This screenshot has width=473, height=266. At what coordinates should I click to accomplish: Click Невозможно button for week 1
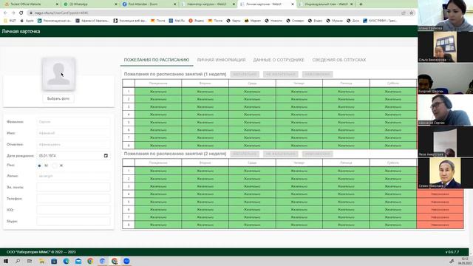point(317,74)
